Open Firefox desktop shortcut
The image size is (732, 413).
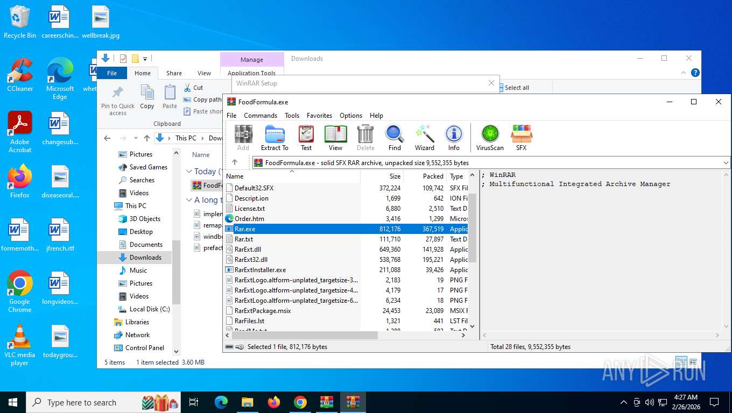pos(20,181)
